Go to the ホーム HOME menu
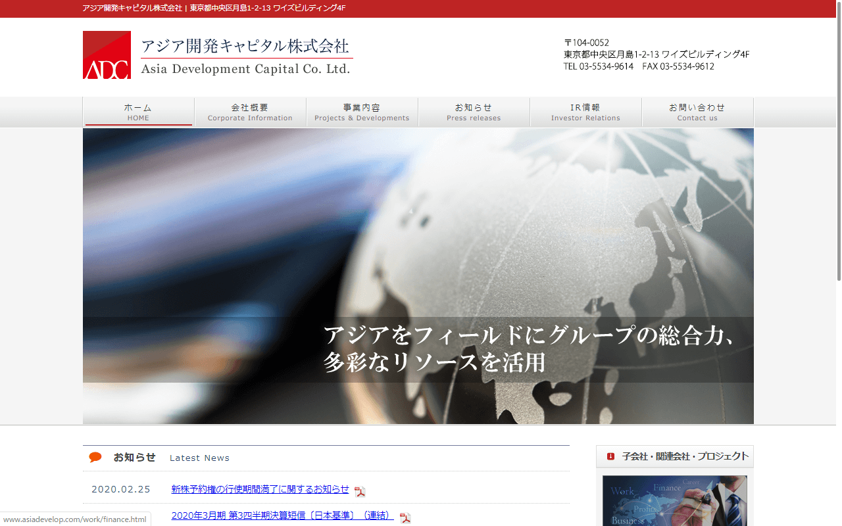 coord(138,112)
